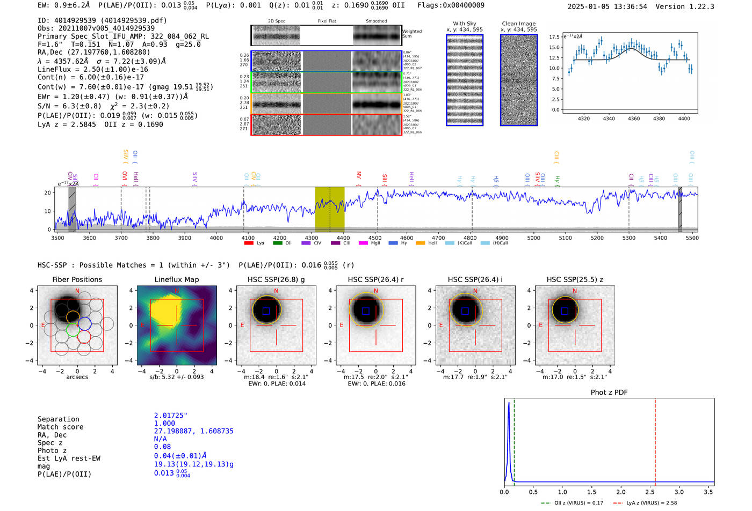Open the Fiber Positions image
This screenshot has width=752, height=511.
coord(77,325)
